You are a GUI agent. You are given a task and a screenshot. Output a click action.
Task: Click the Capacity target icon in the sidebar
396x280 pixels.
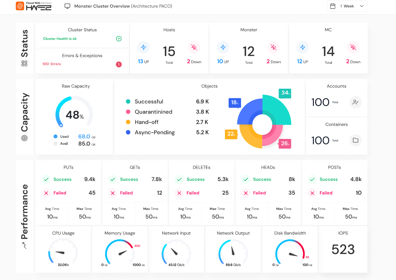pos(25,138)
